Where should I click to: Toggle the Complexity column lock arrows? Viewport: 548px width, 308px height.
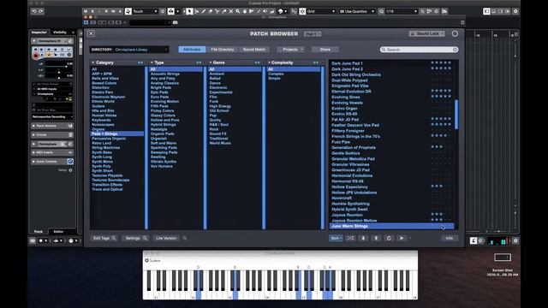click(316, 62)
